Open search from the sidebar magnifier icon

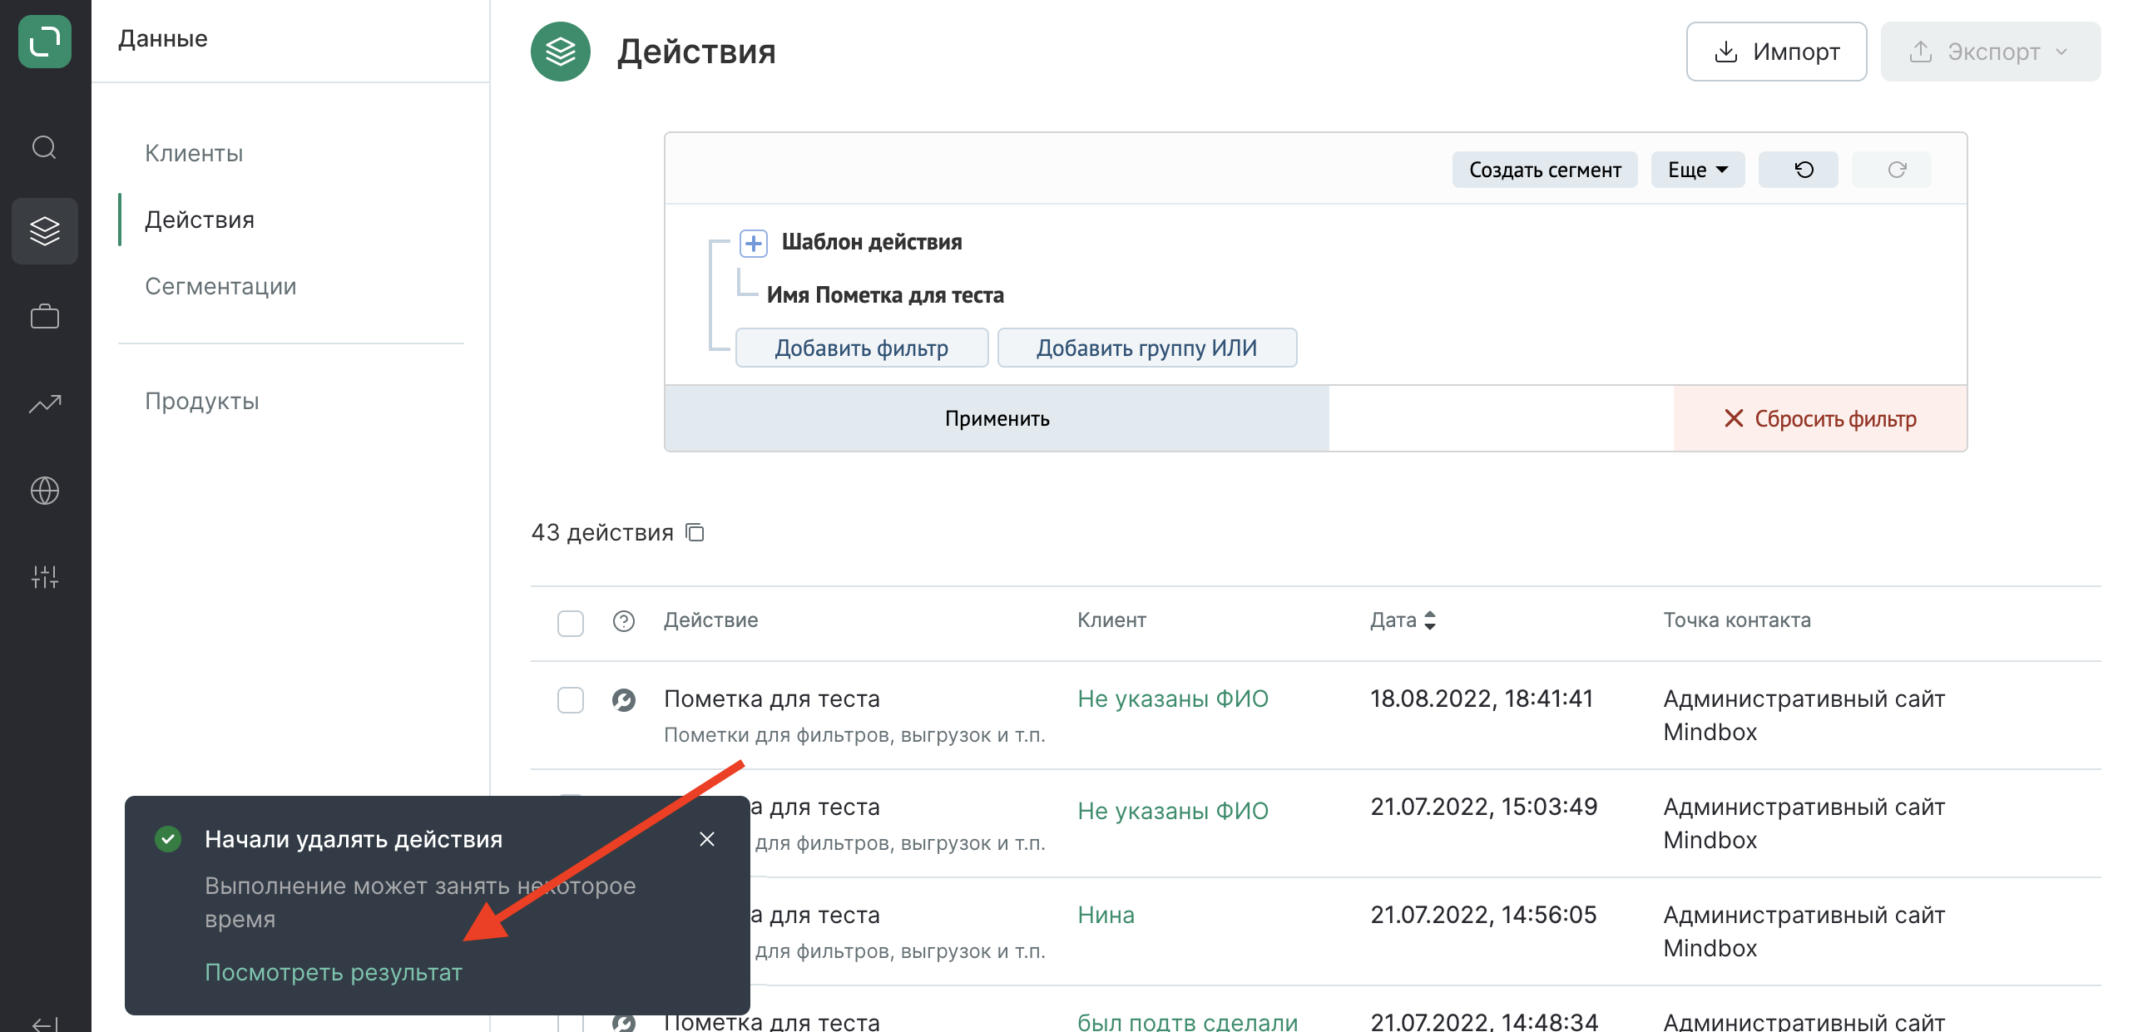pyautogui.click(x=45, y=147)
